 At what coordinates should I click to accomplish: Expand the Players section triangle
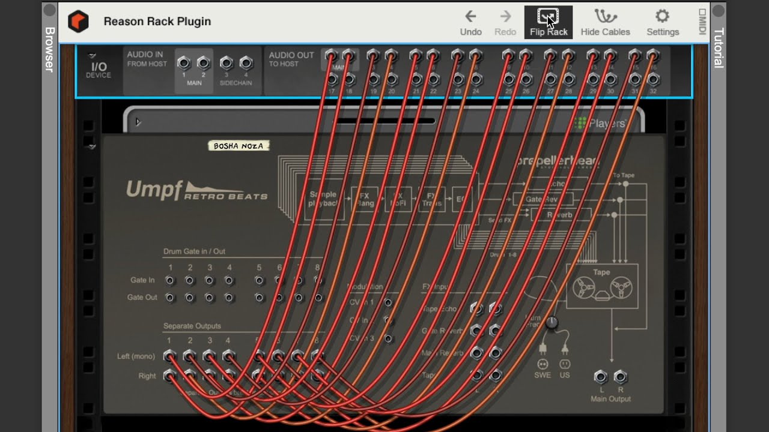(x=138, y=122)
